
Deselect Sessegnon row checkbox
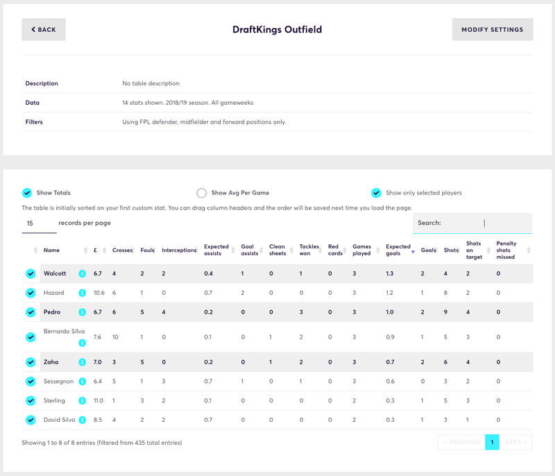pos(31,381)
